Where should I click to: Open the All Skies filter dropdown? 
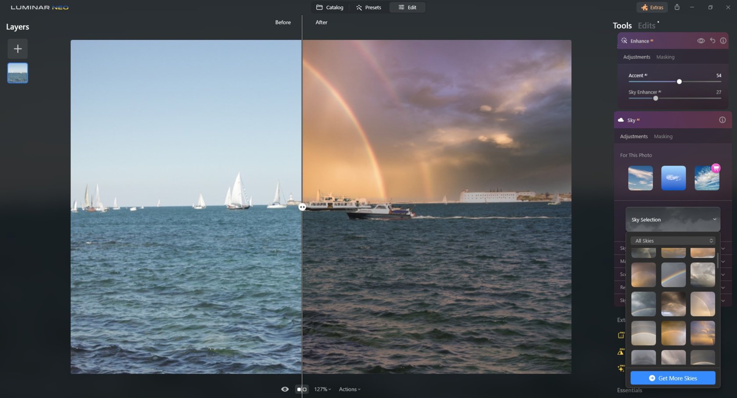[673, 240]
